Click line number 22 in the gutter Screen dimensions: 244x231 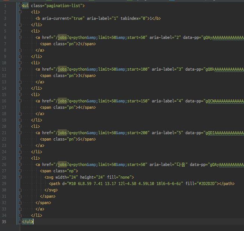pyautogui.click(x=4, y=139)
